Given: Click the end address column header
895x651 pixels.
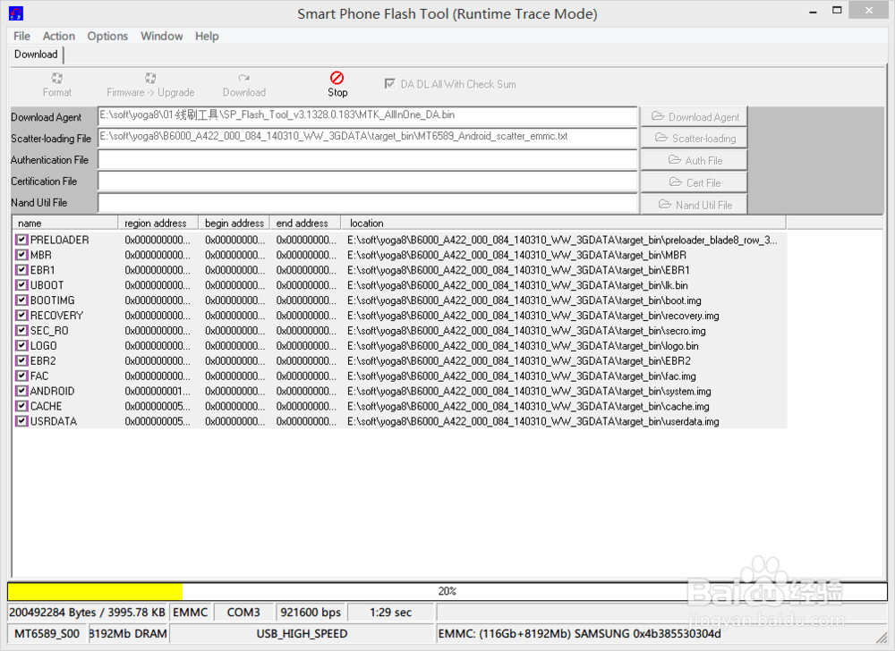Looking at the screenshot, I should pyautogui.click(x=305, y=223).
